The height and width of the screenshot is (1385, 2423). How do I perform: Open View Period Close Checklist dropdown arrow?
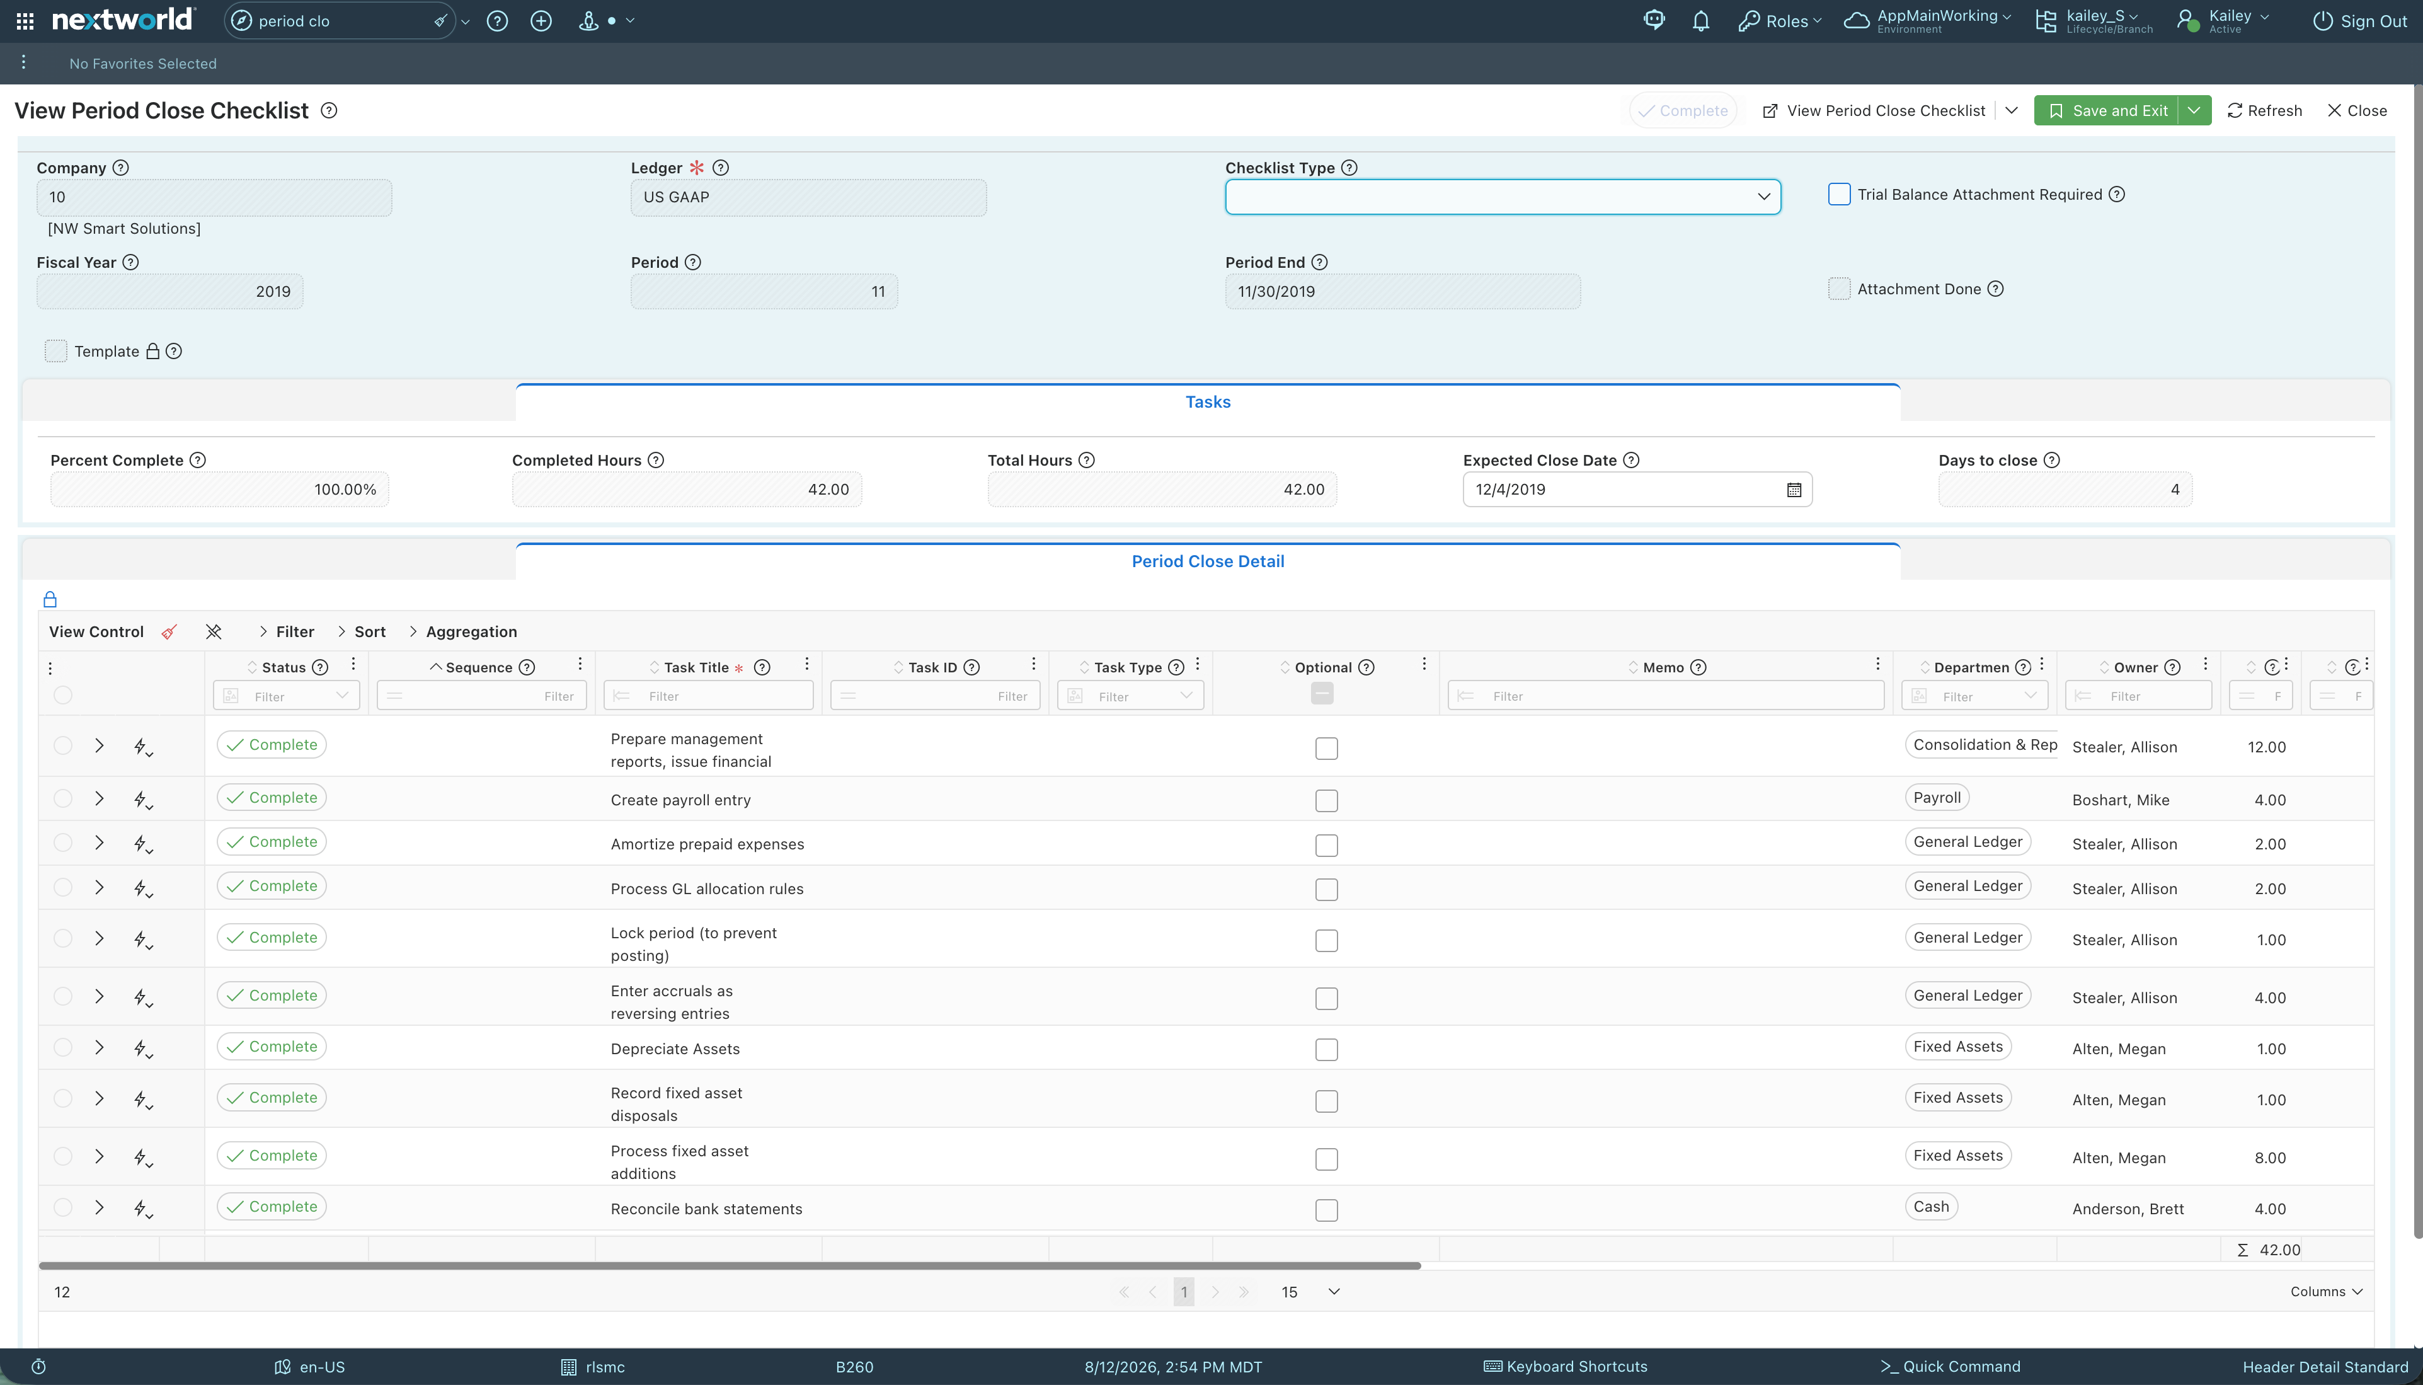2011,110
